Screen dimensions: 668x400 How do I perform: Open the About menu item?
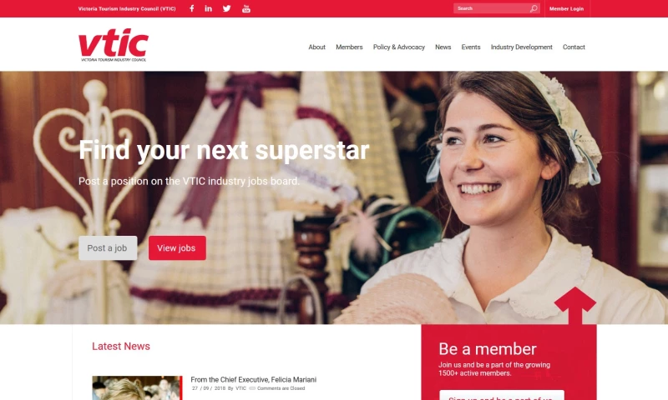click(317, 47)
